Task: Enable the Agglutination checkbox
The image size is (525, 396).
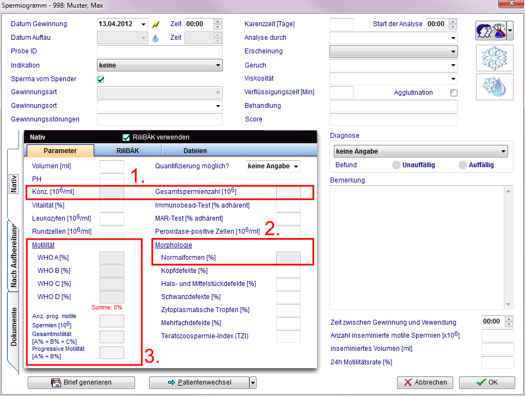Action: point(454,93)
